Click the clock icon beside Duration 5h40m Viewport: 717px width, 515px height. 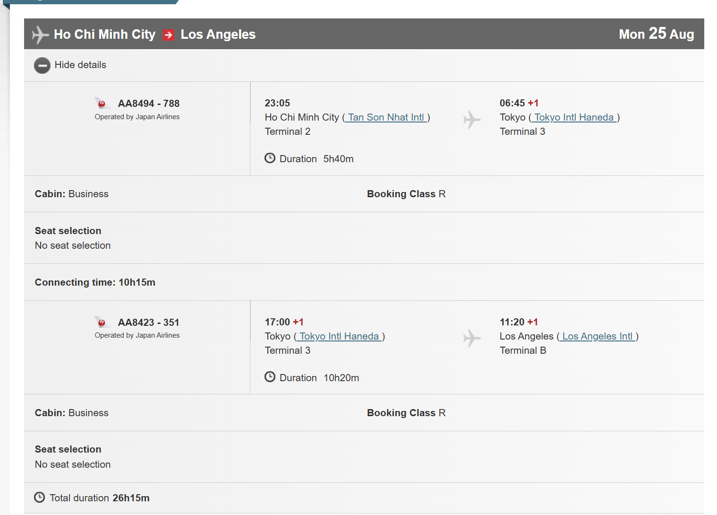(x=270, y=158)
